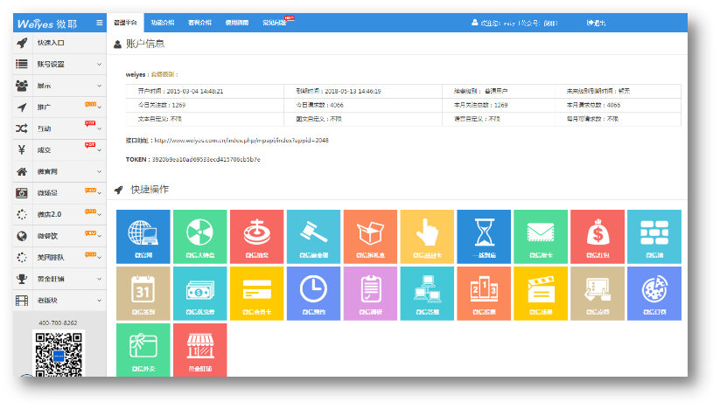Click the phone number 400-700-8262
This screenshot has width=720, height=409.
coord(58,322)
